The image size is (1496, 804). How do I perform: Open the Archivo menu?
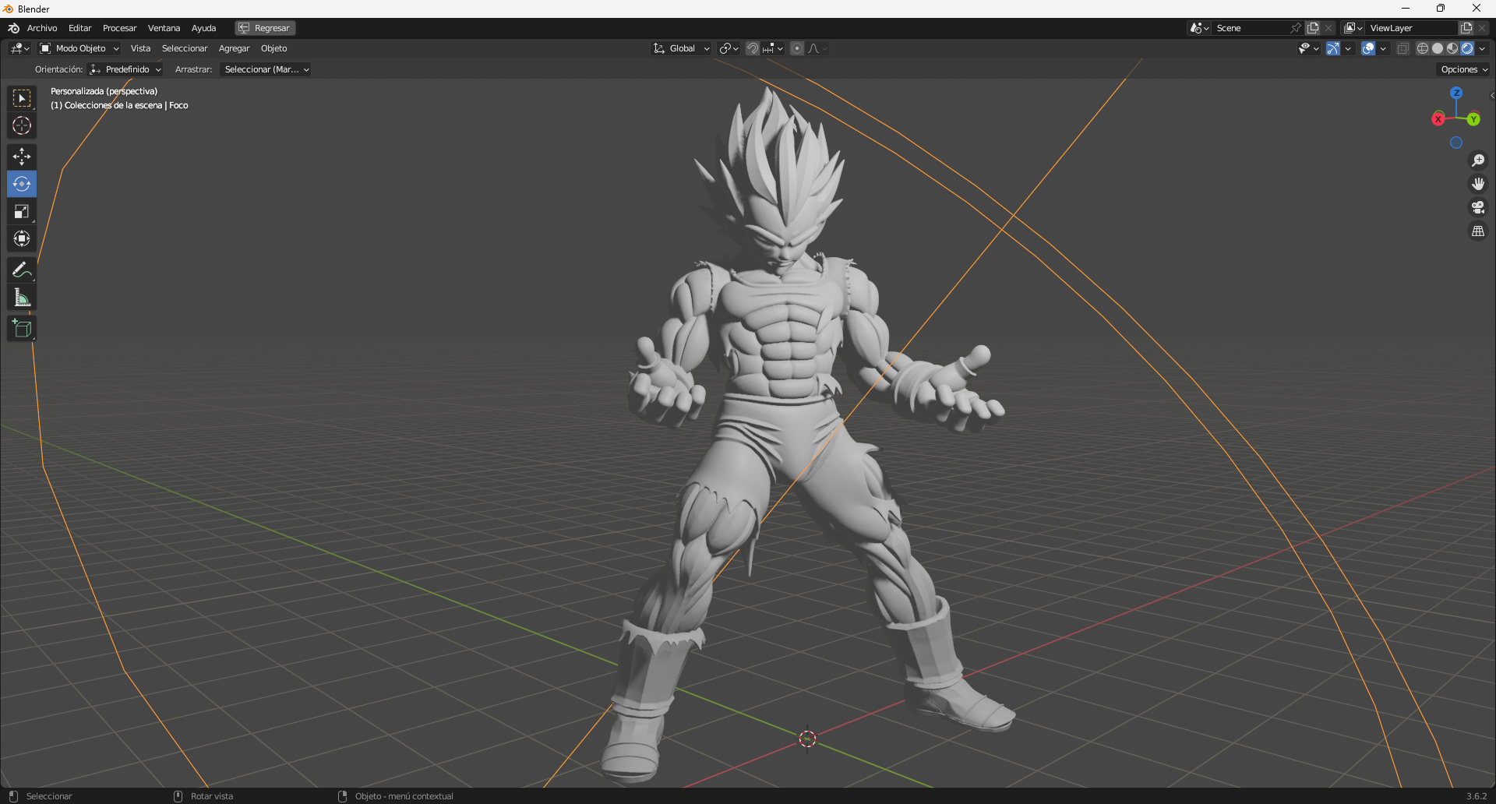[42, 27]
